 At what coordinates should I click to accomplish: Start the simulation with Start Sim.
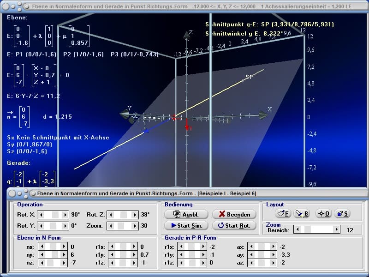(x=186, y=225)
